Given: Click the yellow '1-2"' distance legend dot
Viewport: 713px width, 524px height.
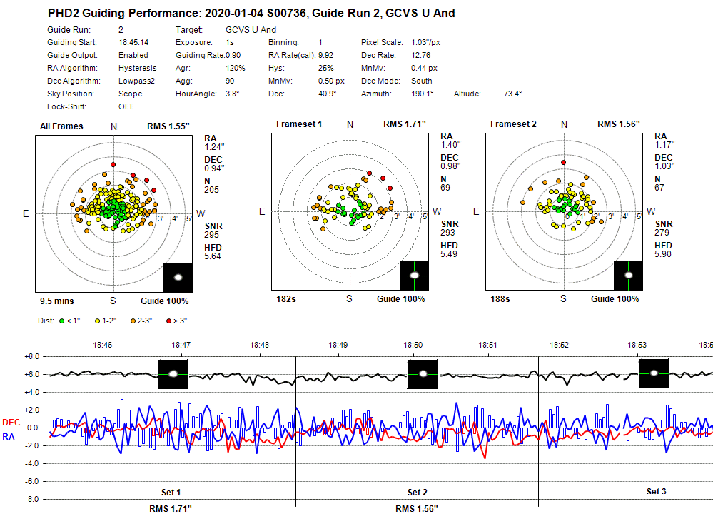Looking at the screenshot, I should 97,321.
